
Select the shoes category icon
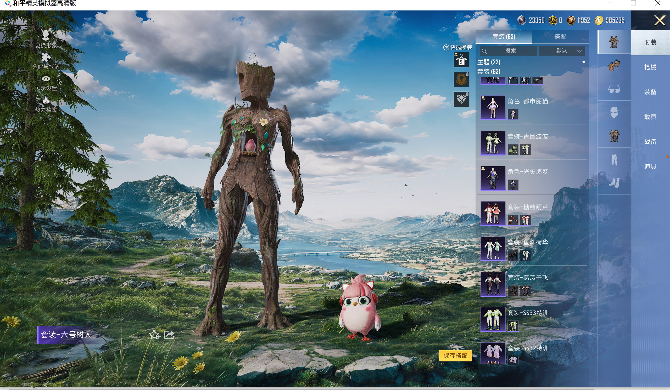tap(614, 183)
